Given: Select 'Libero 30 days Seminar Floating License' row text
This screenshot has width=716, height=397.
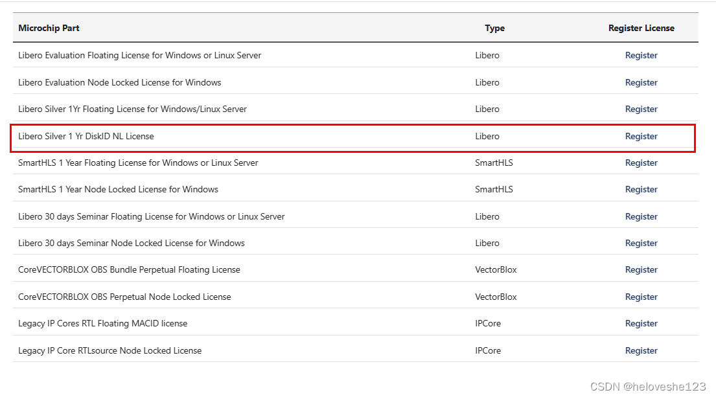Looking at the screenshot, I should tap(151, 217).
